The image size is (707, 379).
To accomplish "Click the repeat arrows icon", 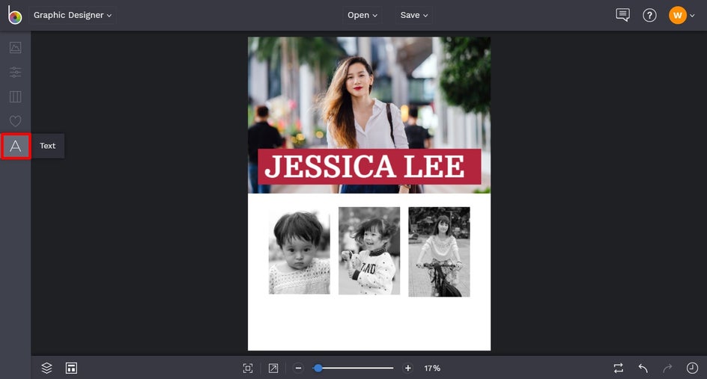I will point(618,369).
